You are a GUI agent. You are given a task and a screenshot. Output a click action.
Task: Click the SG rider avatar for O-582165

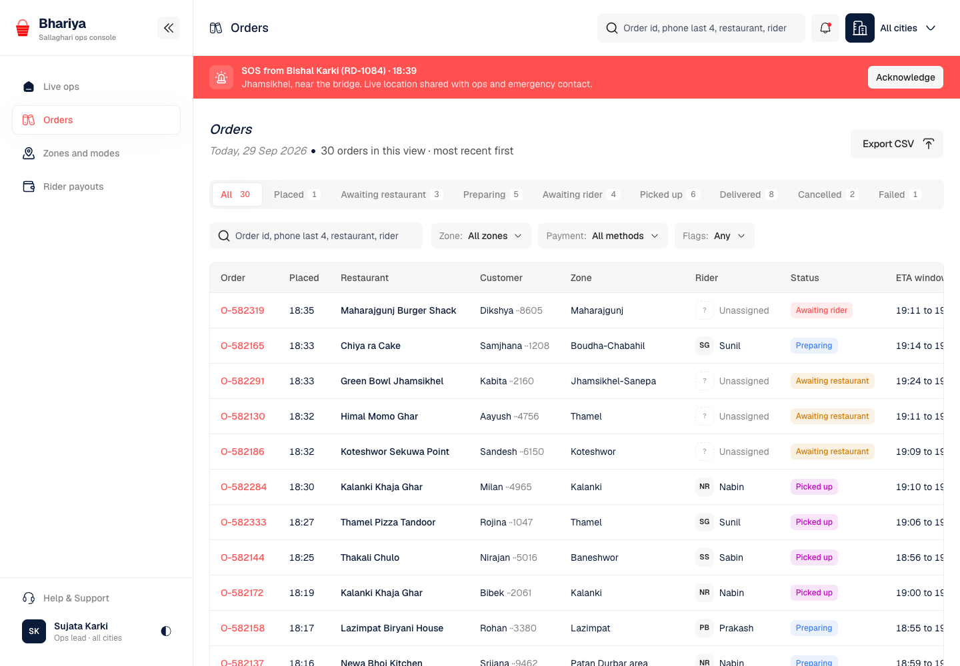705,346
